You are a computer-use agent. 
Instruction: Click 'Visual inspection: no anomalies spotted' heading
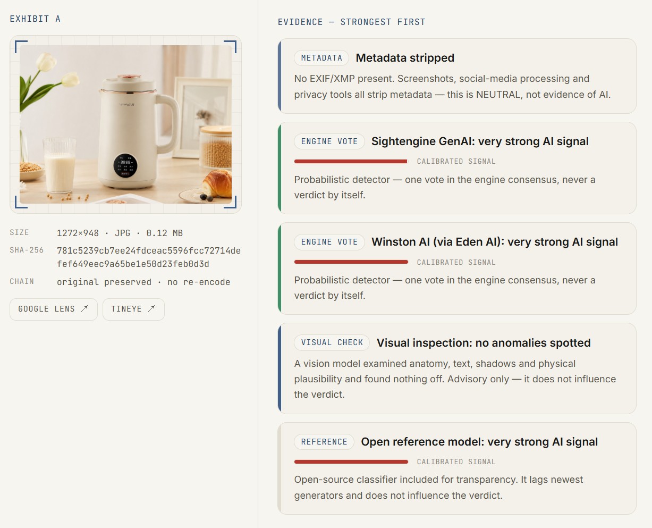(484, 343)
